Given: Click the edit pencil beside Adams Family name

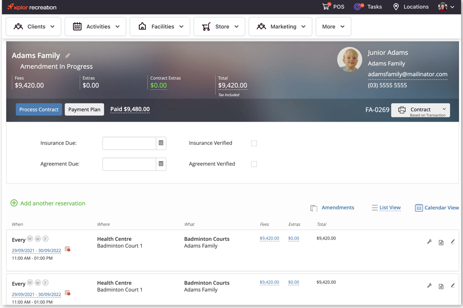Looking at the screenshot, I should (x=67, y=55).
